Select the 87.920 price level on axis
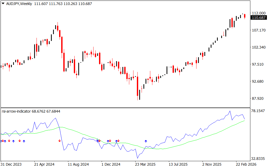The width and height of the screenshot is (269, 168). 257,98
